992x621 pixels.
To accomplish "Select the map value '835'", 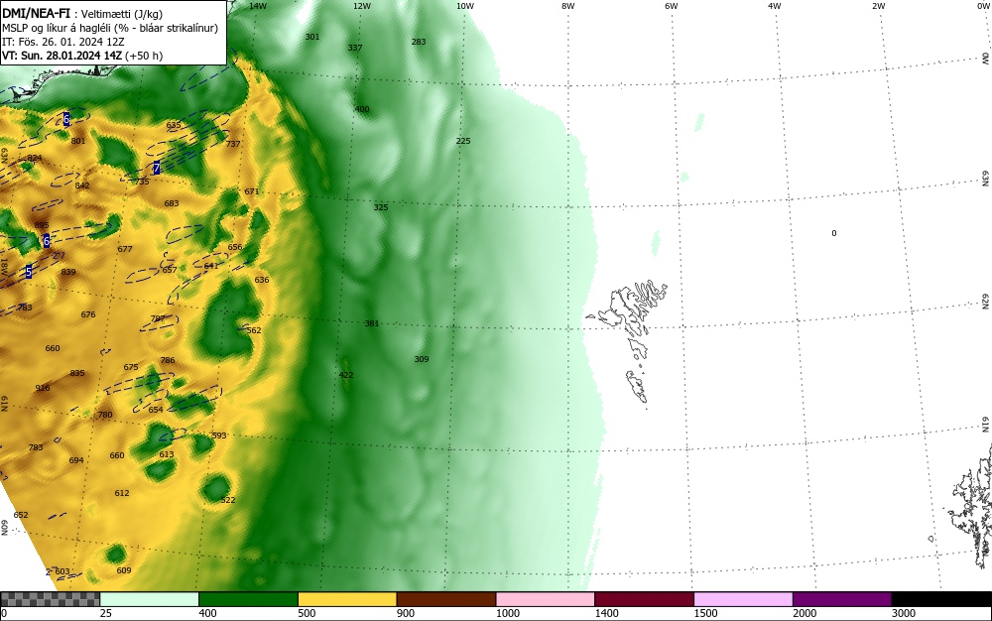I will coord(77,373).
